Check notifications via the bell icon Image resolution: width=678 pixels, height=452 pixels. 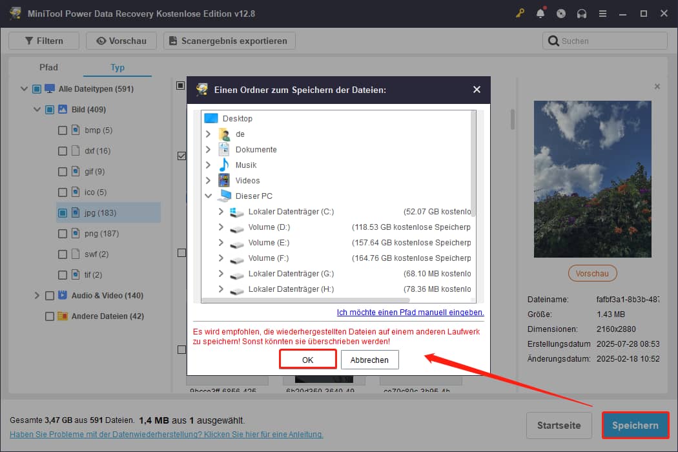(x=540, y=13)
